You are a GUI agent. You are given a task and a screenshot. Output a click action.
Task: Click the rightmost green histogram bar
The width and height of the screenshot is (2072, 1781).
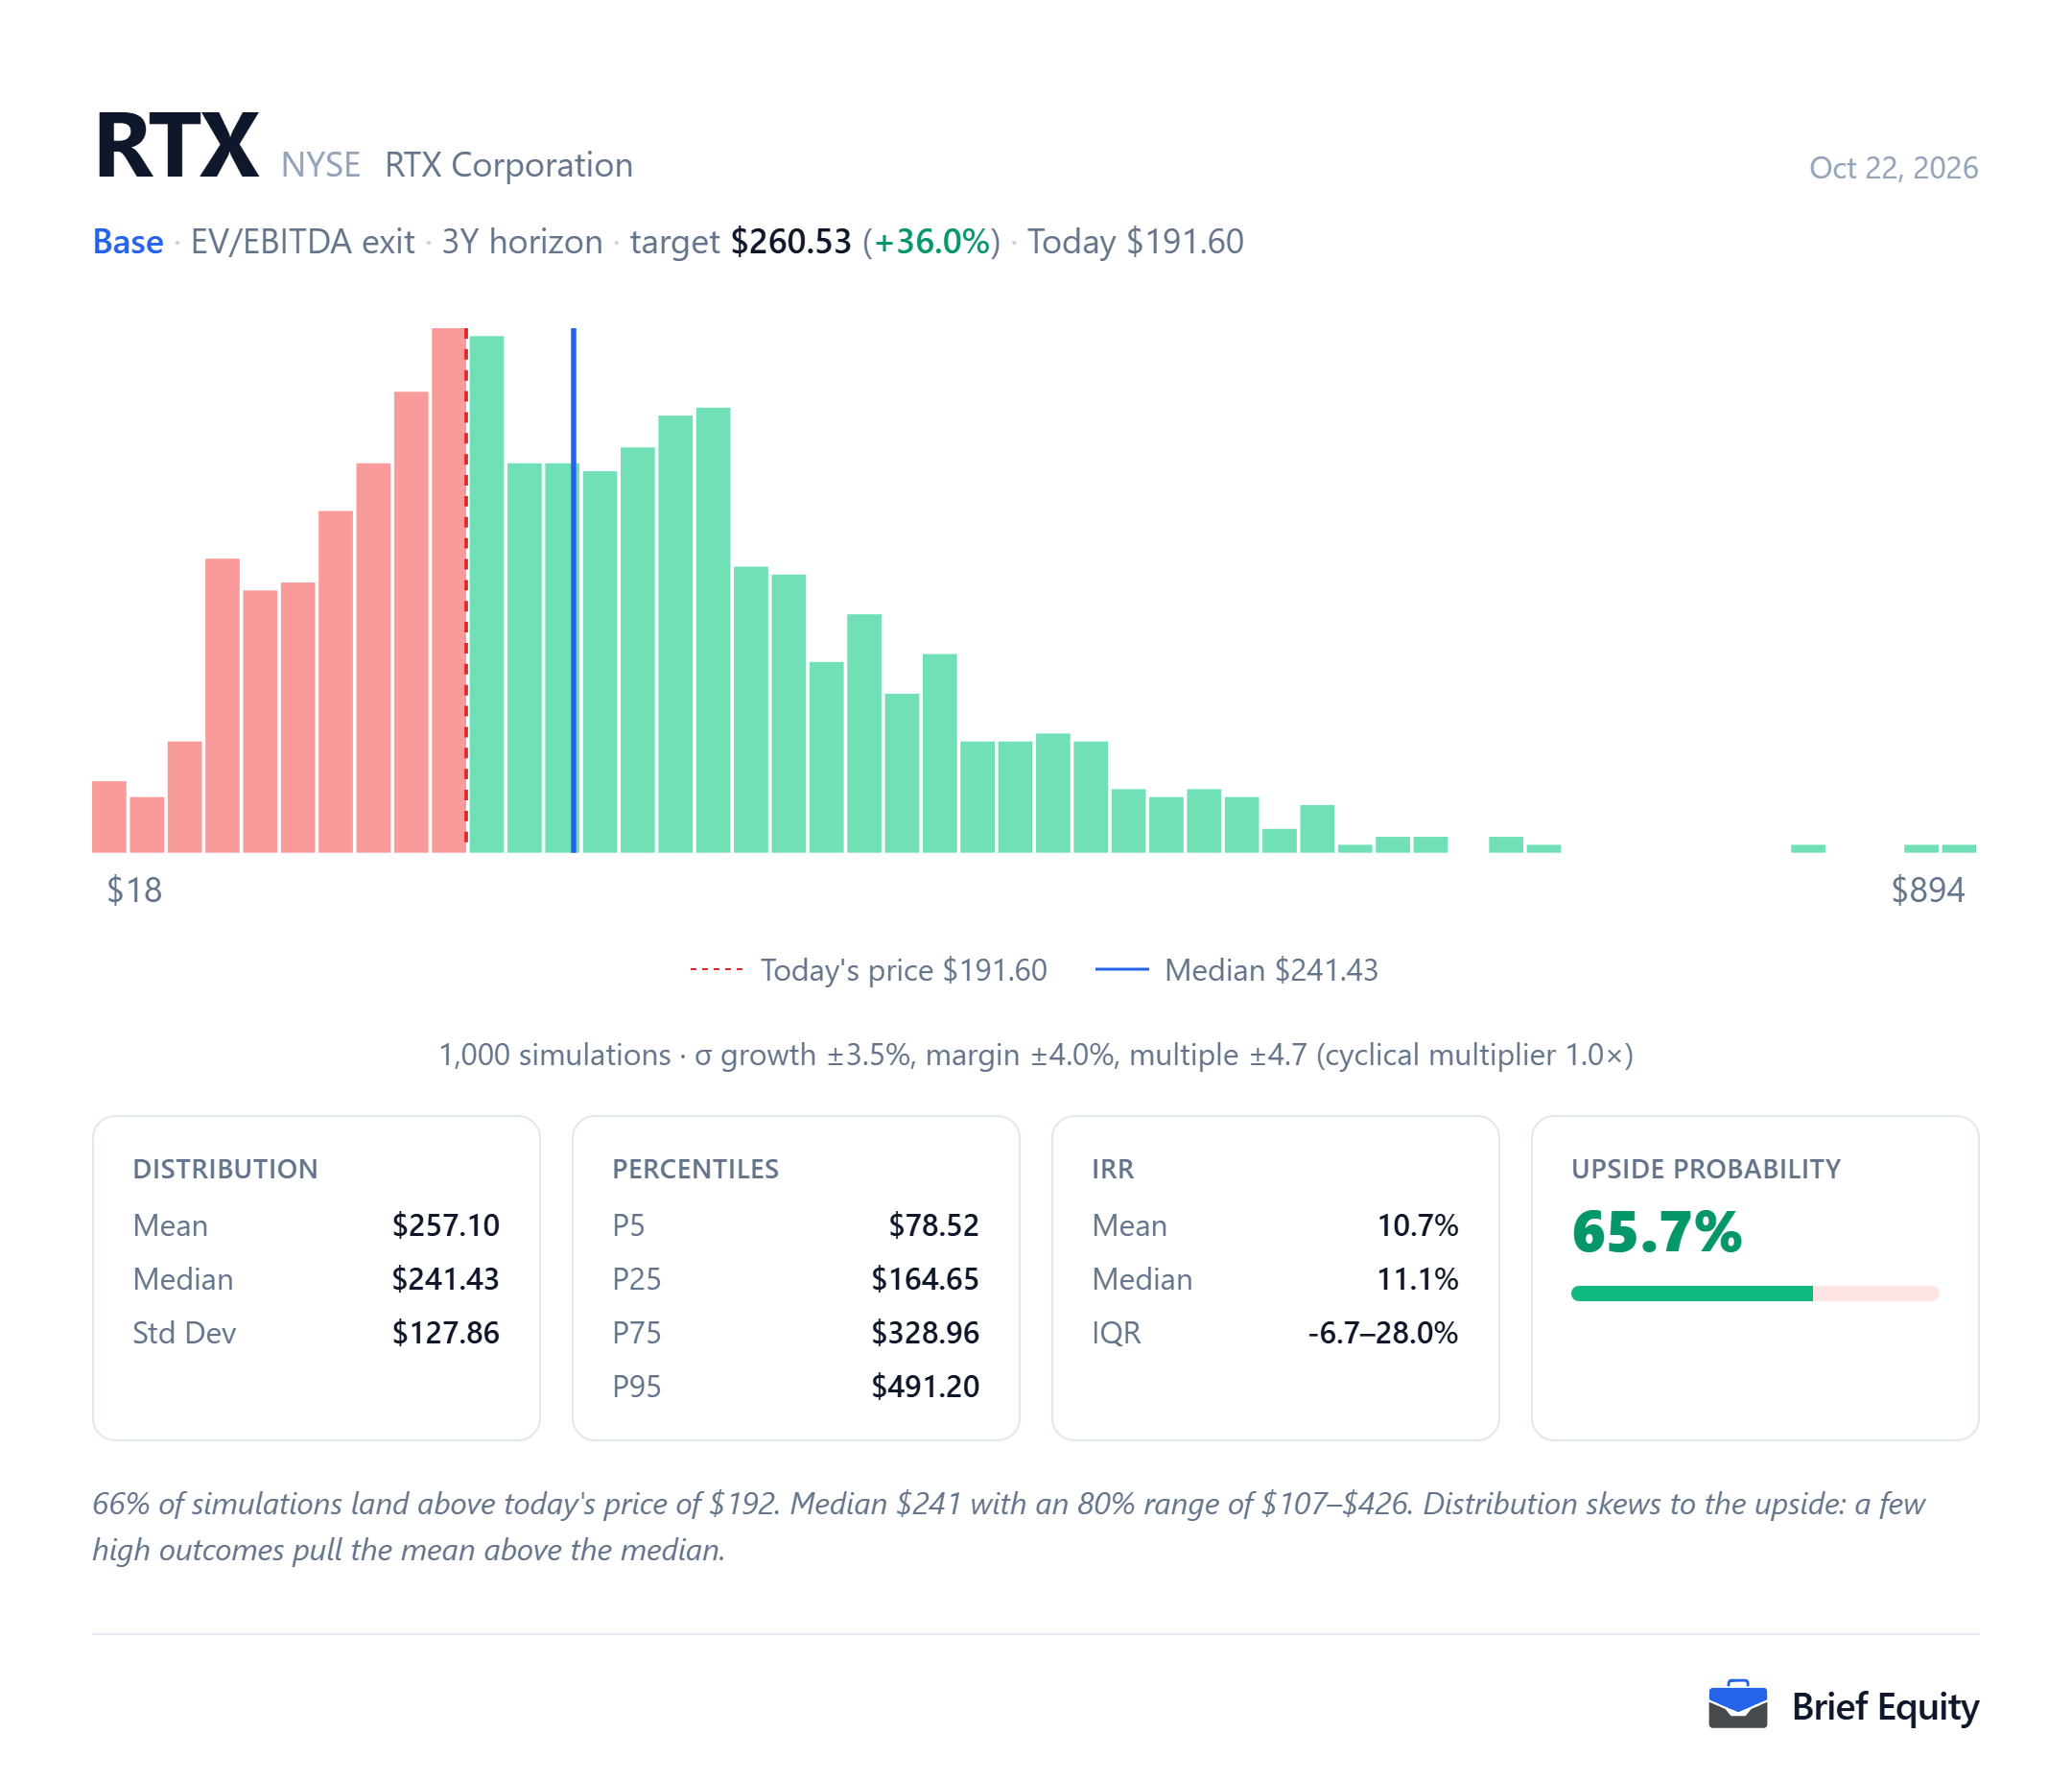pos(1958,848)
